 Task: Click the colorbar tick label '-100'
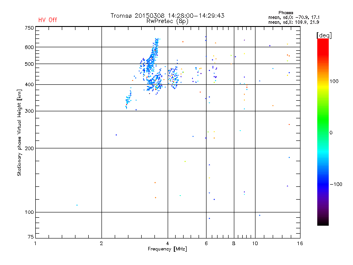[336, 184]
